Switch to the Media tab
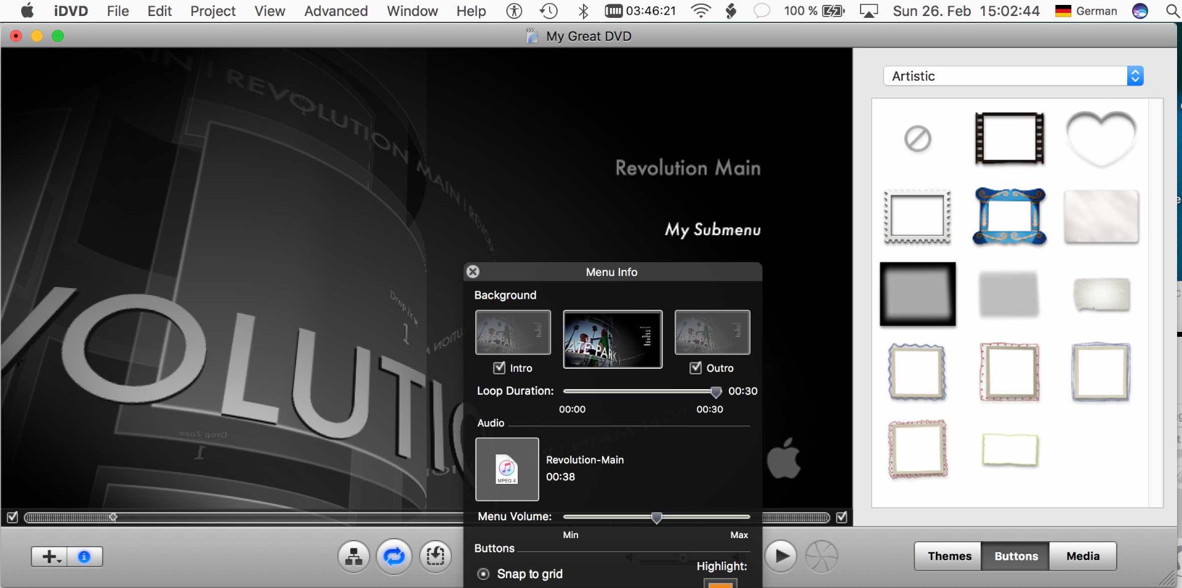The width and height of the screenshot is (1182, 588). pos(1082,556)
